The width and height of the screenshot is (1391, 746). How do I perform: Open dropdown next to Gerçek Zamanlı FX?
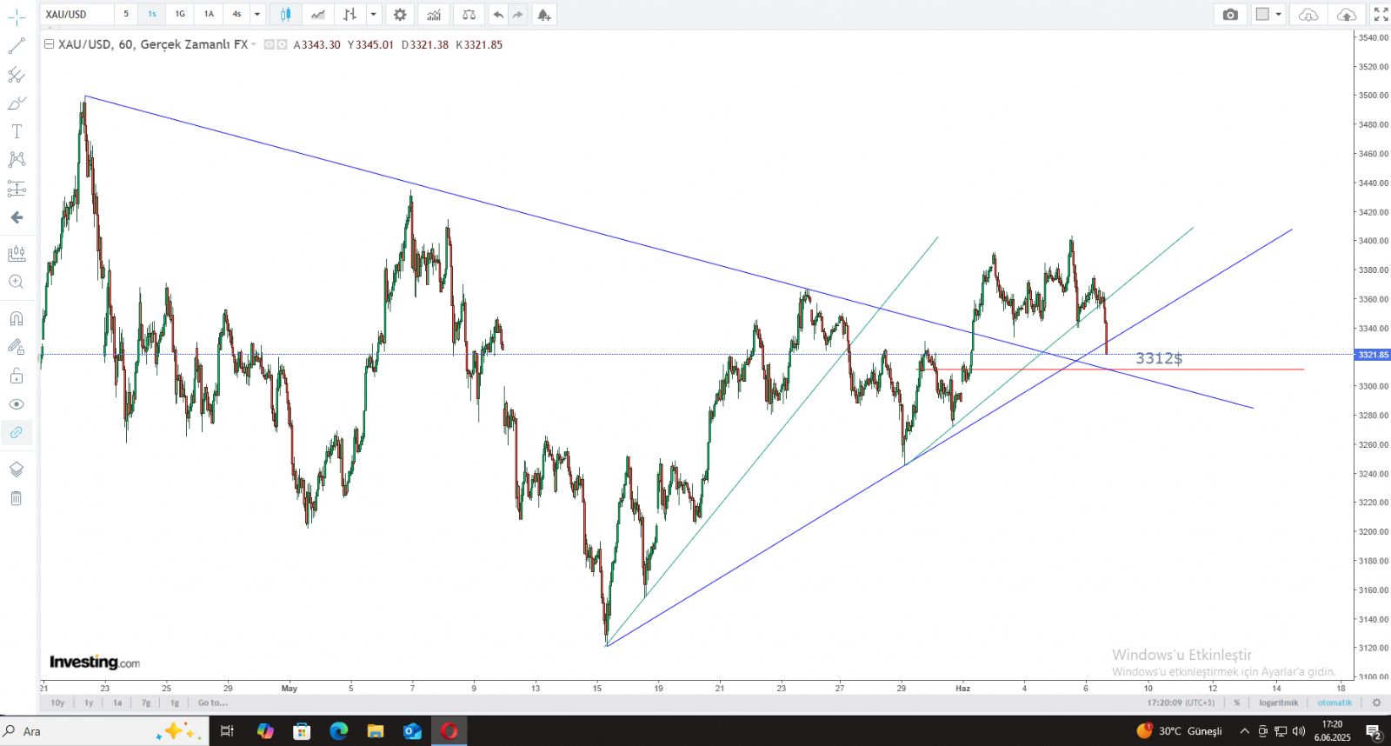tap(254, 44)
